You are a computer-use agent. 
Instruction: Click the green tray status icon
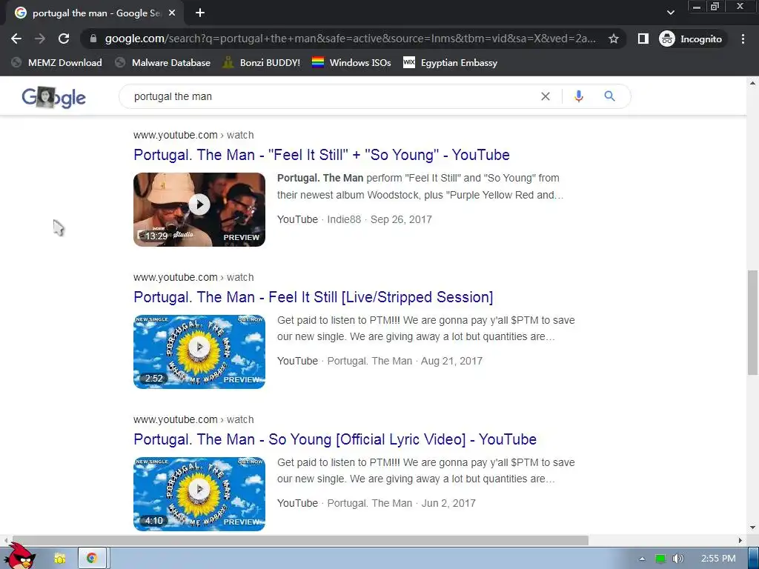[660, 559]
